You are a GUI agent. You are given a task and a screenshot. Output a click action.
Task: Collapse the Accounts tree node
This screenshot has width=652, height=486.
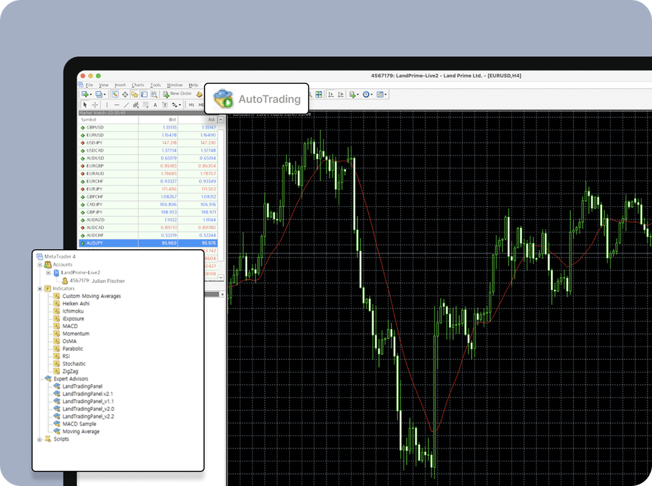click(x=40, y=265)
